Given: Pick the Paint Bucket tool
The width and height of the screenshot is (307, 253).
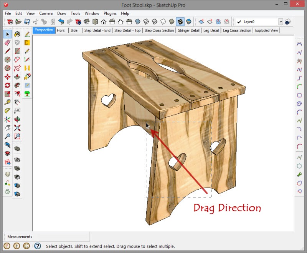Looking at the screenshot, I should [x=17, y=34].
